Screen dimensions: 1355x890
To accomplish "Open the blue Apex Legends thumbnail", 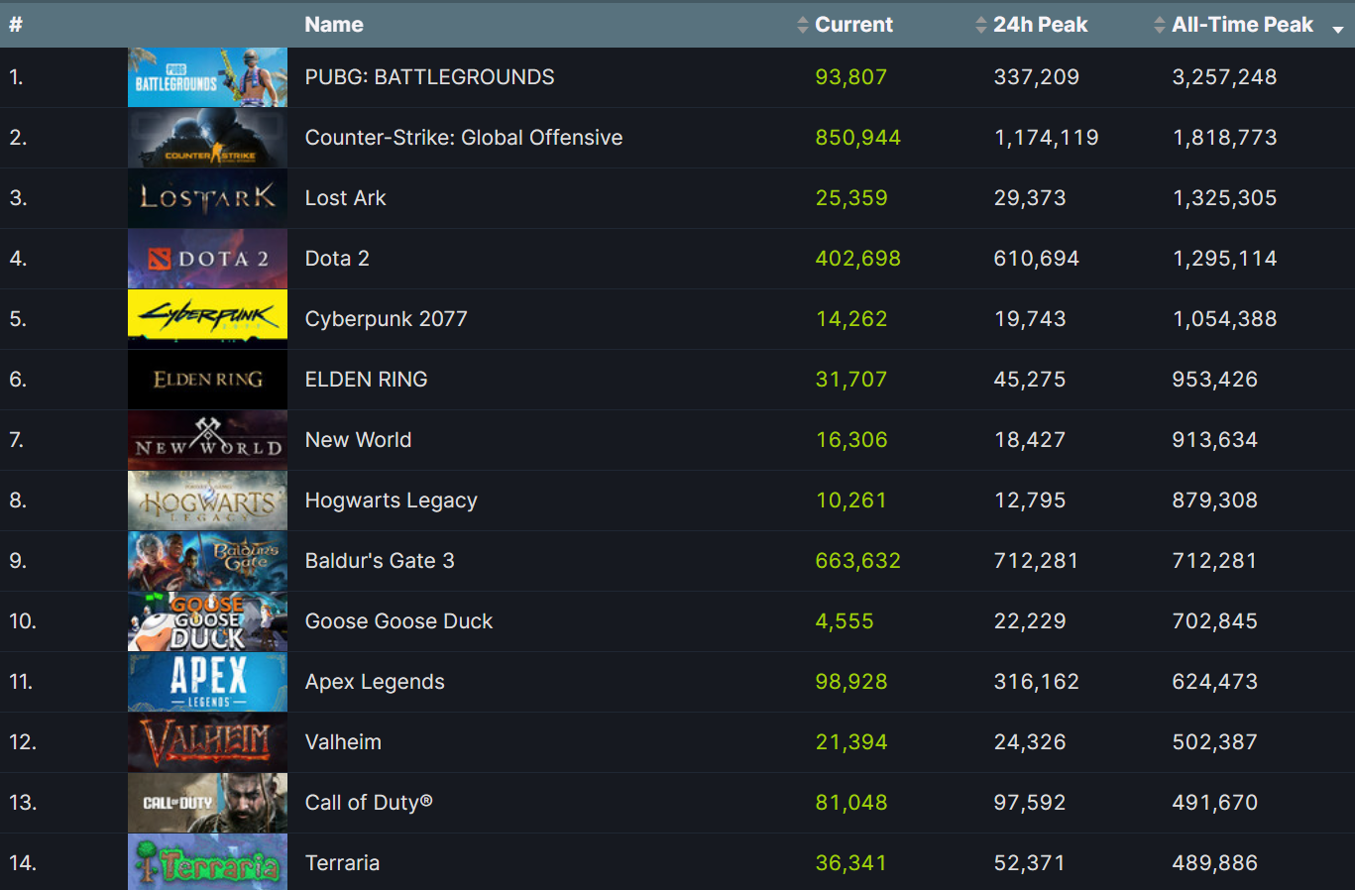I will click(x=207, y=682).
